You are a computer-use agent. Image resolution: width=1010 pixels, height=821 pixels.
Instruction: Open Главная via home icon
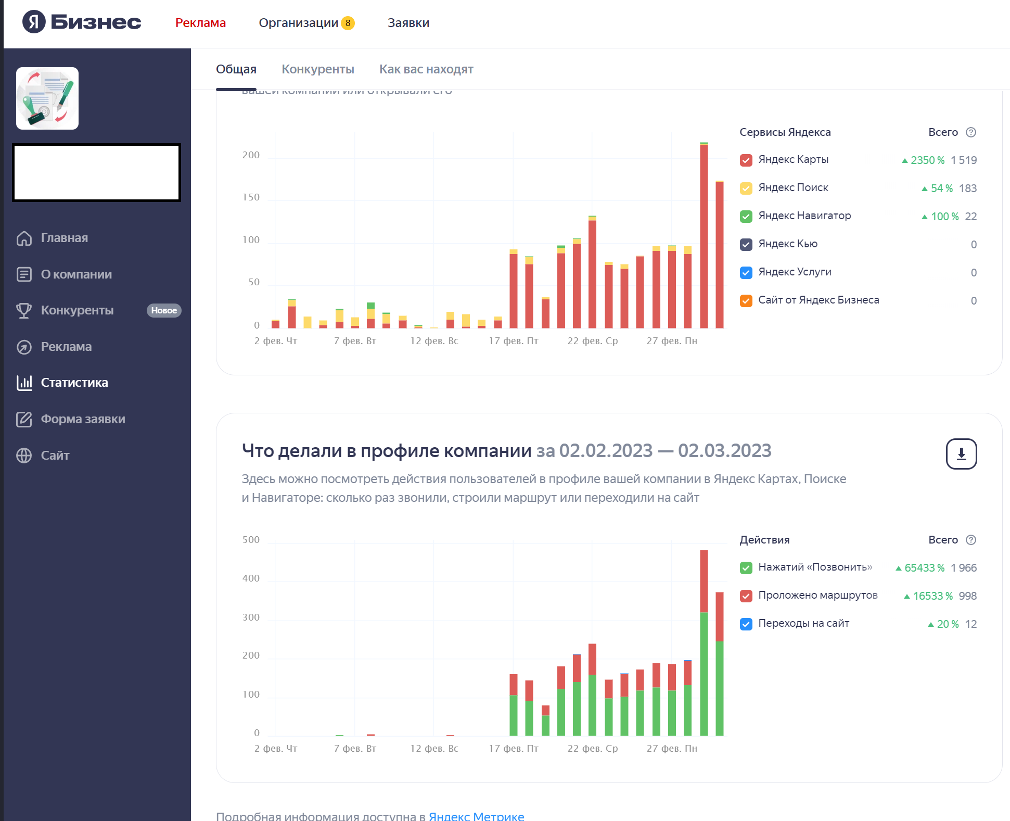(24, 238)
